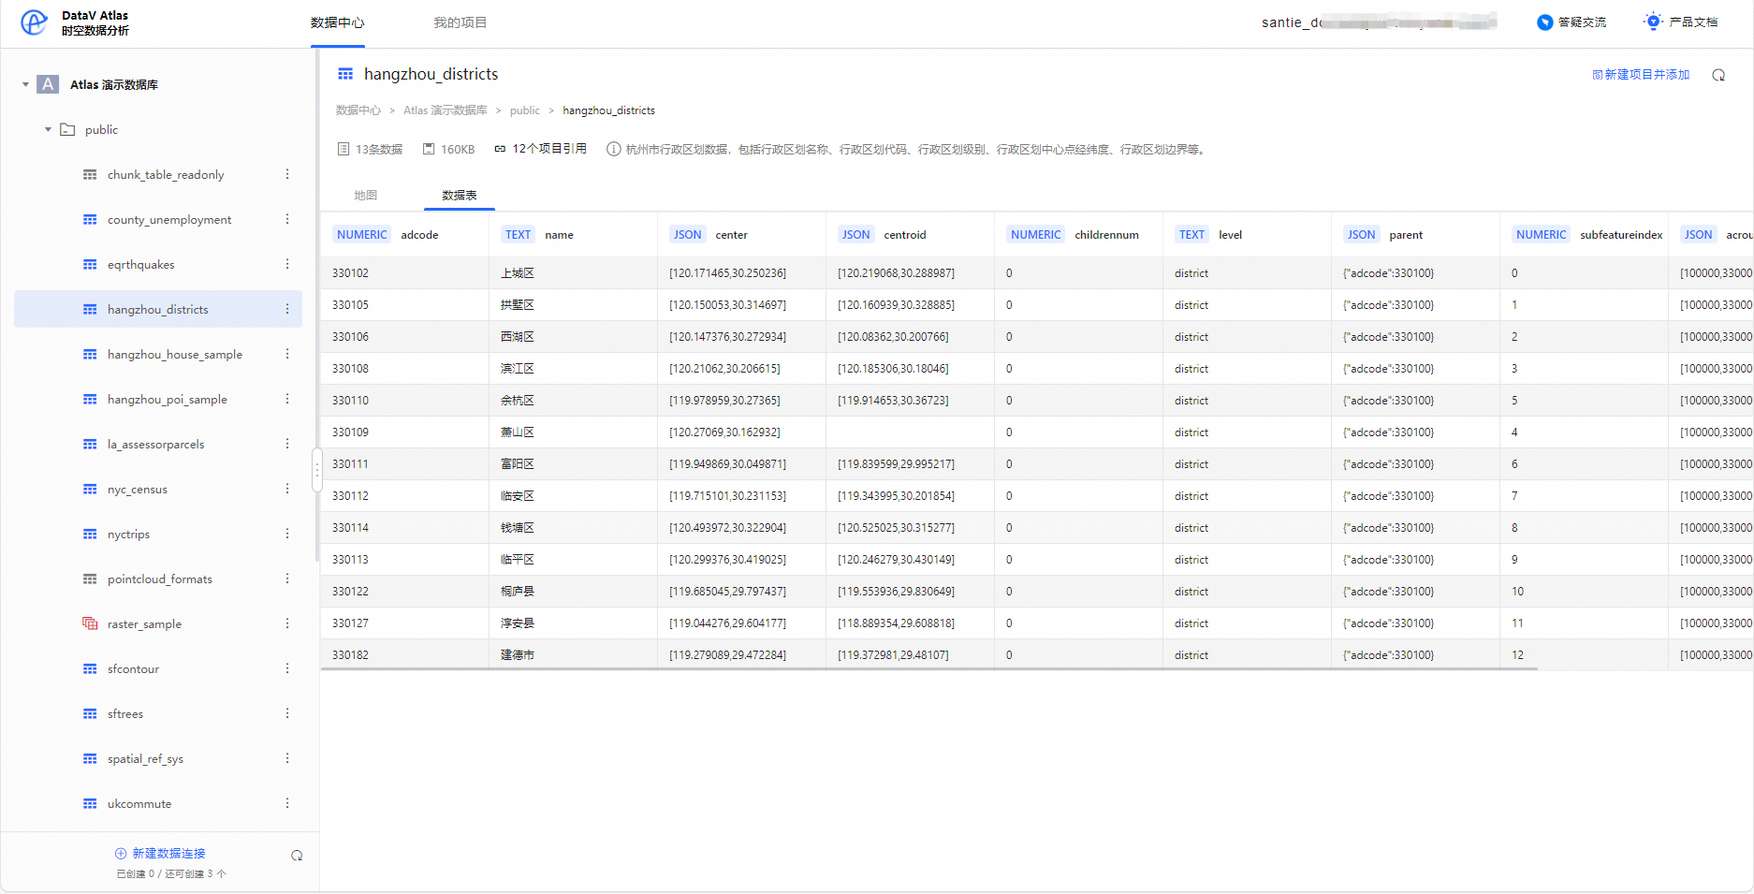Open more options for chunk_table_readonly

[x=287, y=174]
